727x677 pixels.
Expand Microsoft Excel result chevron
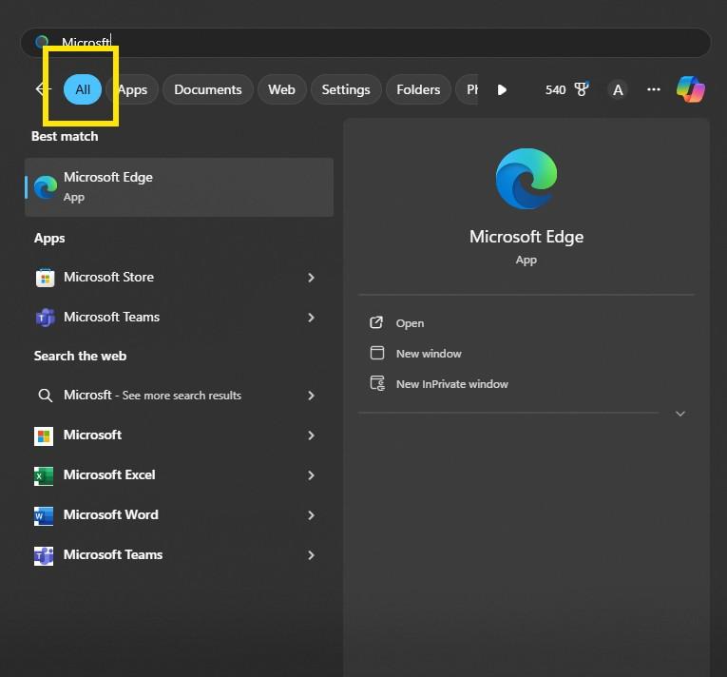point(311,475)
